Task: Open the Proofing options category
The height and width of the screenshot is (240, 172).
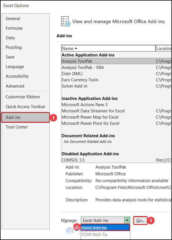Action: [14, 47]
